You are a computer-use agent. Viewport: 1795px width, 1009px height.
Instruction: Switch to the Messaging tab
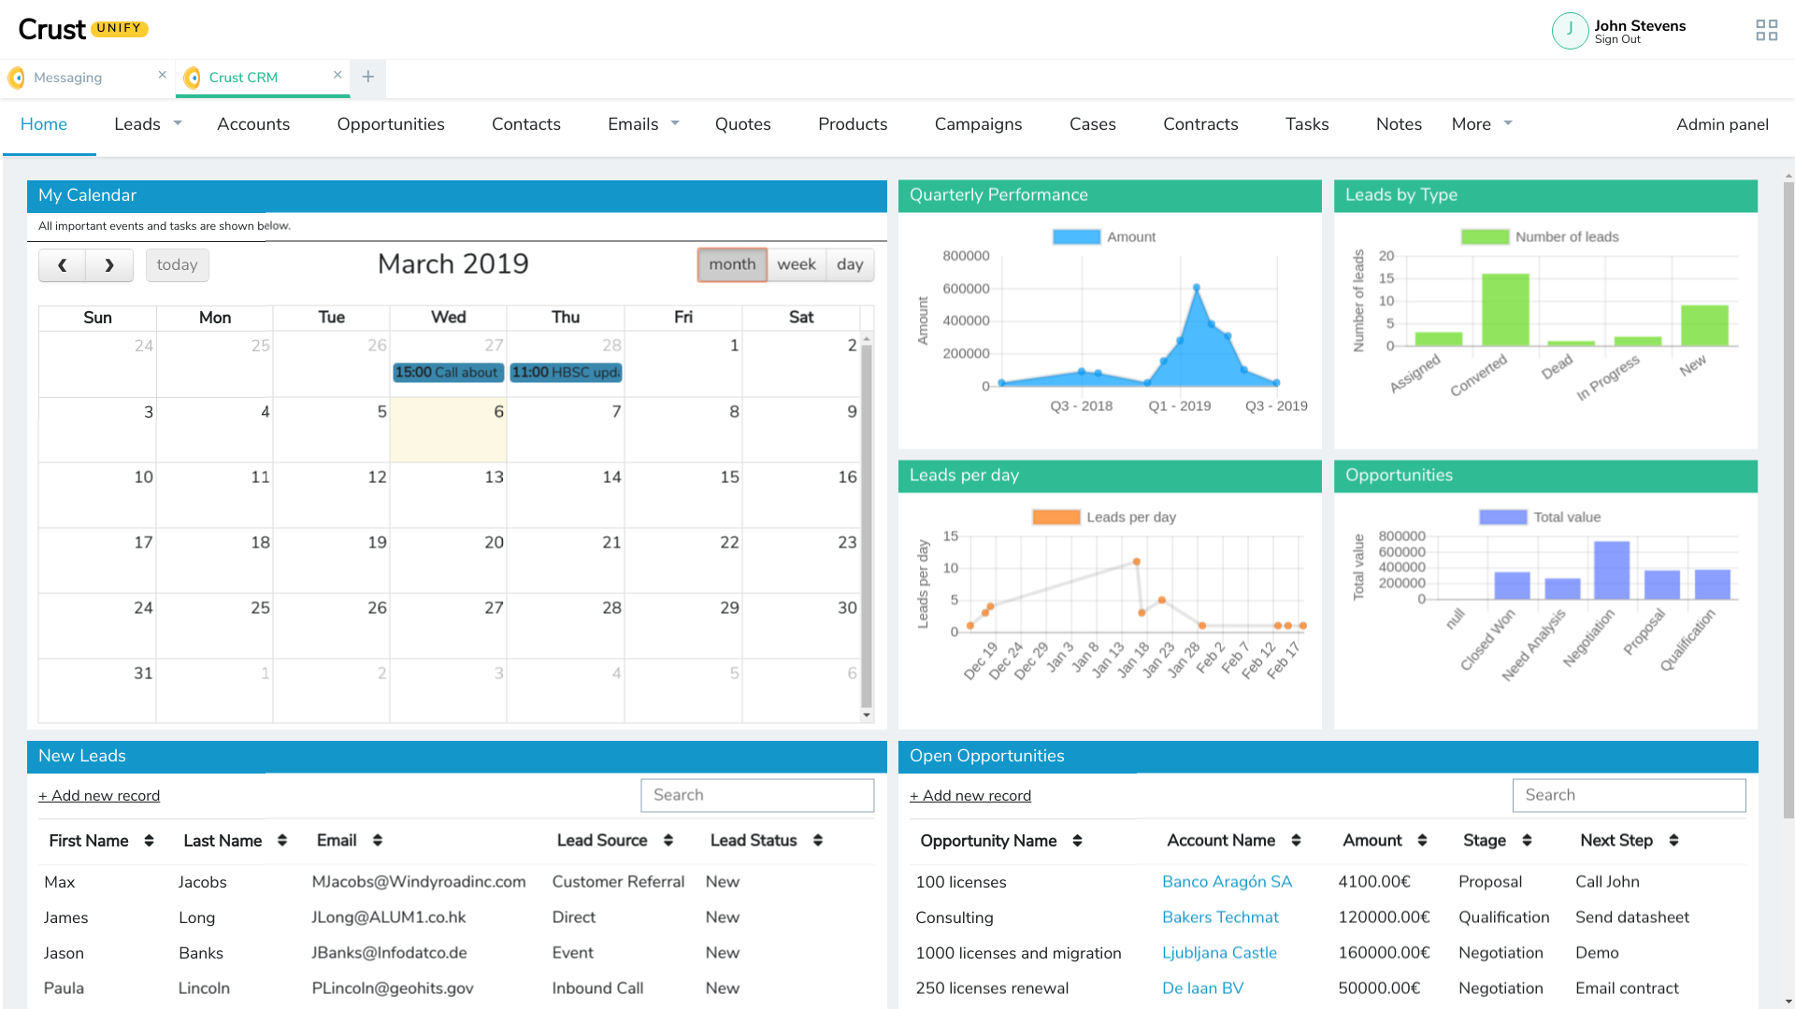click(x=68, y=78)
